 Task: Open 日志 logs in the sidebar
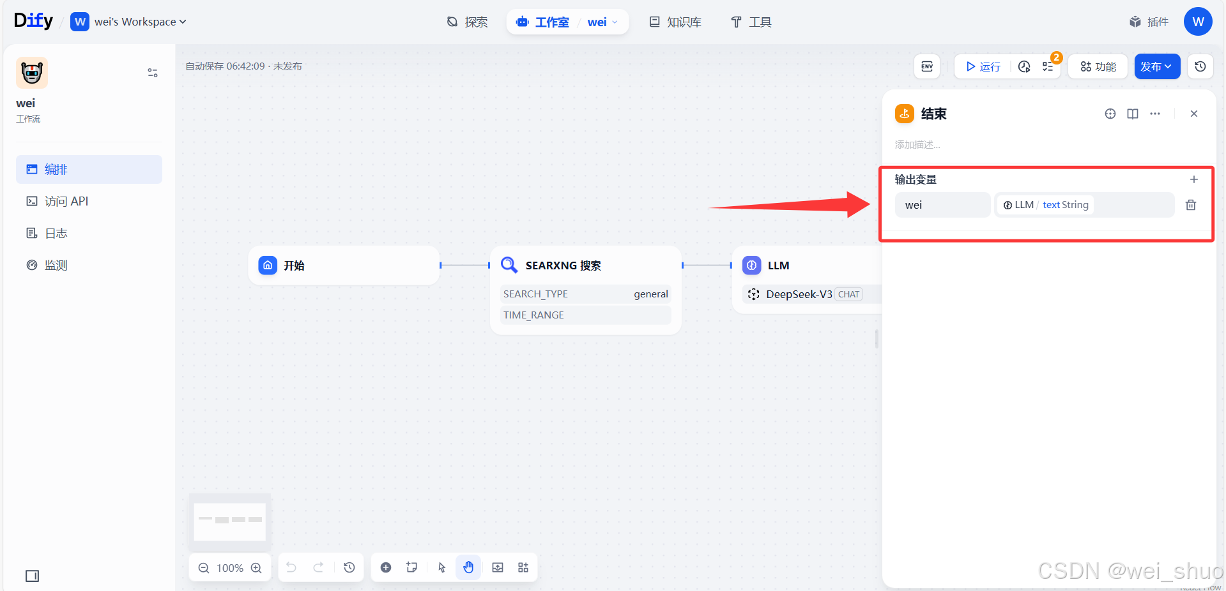tap(89, 233)
